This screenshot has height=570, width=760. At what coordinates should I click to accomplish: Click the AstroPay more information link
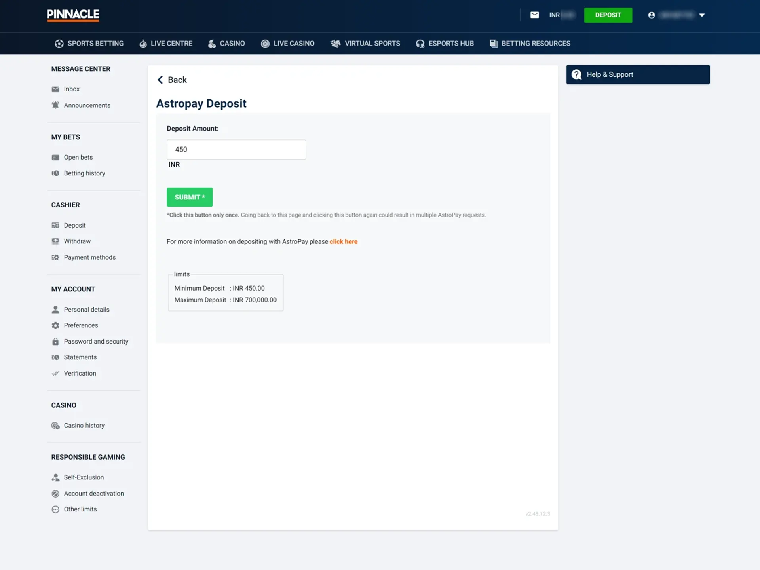(344, 241)
